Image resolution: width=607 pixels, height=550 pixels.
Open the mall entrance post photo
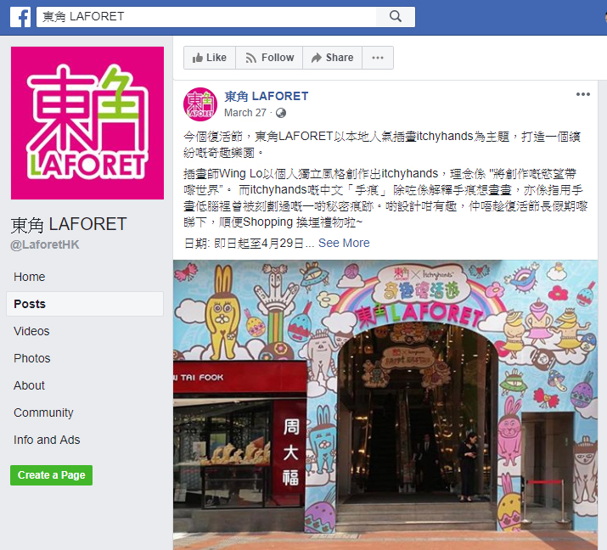point(385,405)
